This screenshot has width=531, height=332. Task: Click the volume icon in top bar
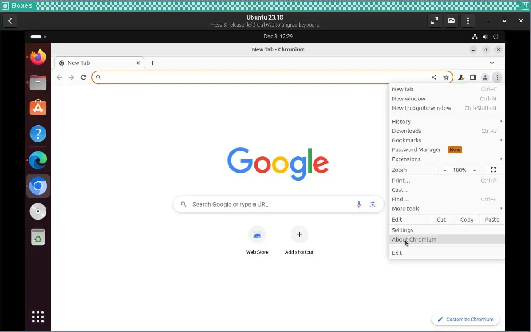(x=485, y=37)
